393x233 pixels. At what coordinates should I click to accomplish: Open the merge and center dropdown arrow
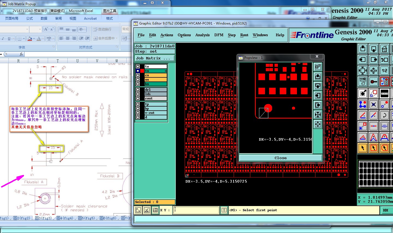point(117,38)
